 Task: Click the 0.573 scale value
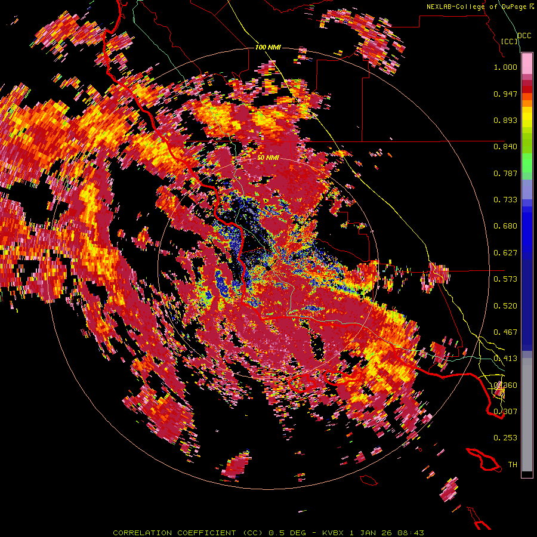[505, 279]
